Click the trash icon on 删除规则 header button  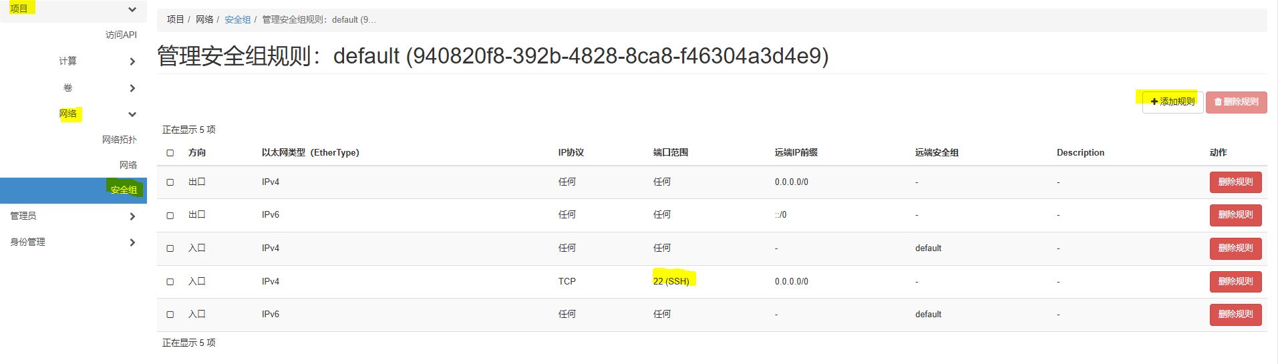(1218, 102)
